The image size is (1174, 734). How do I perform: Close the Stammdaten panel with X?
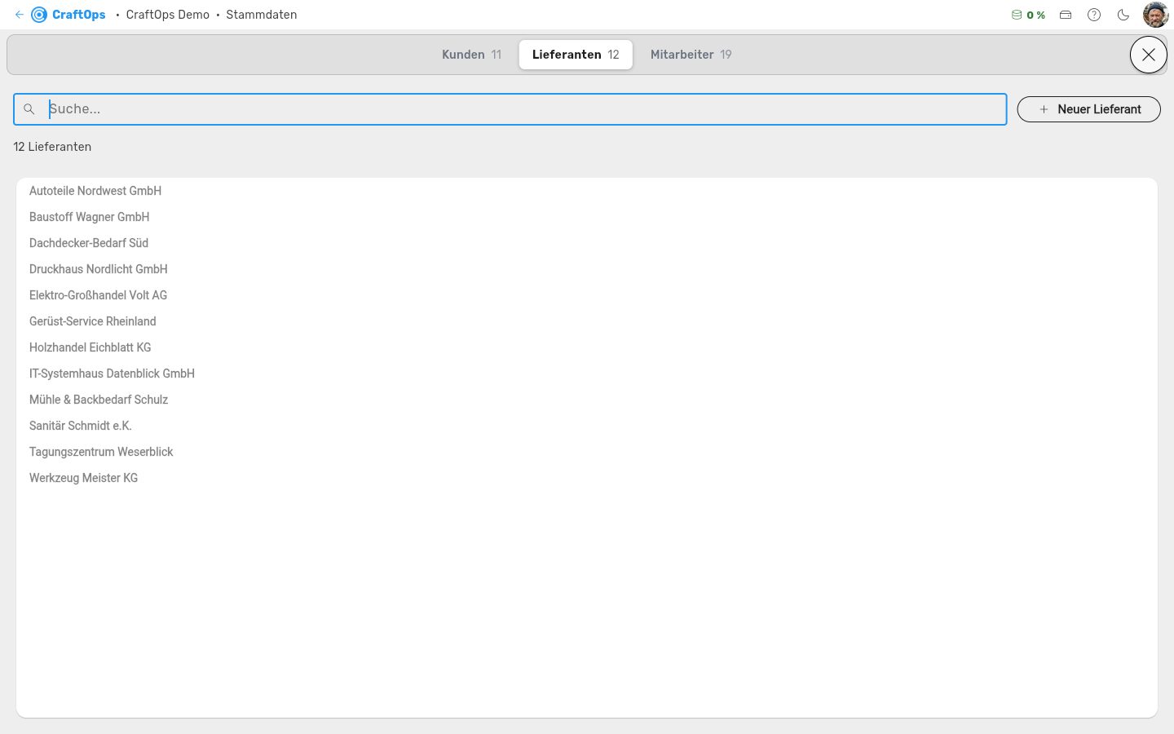click(1149, 55)
